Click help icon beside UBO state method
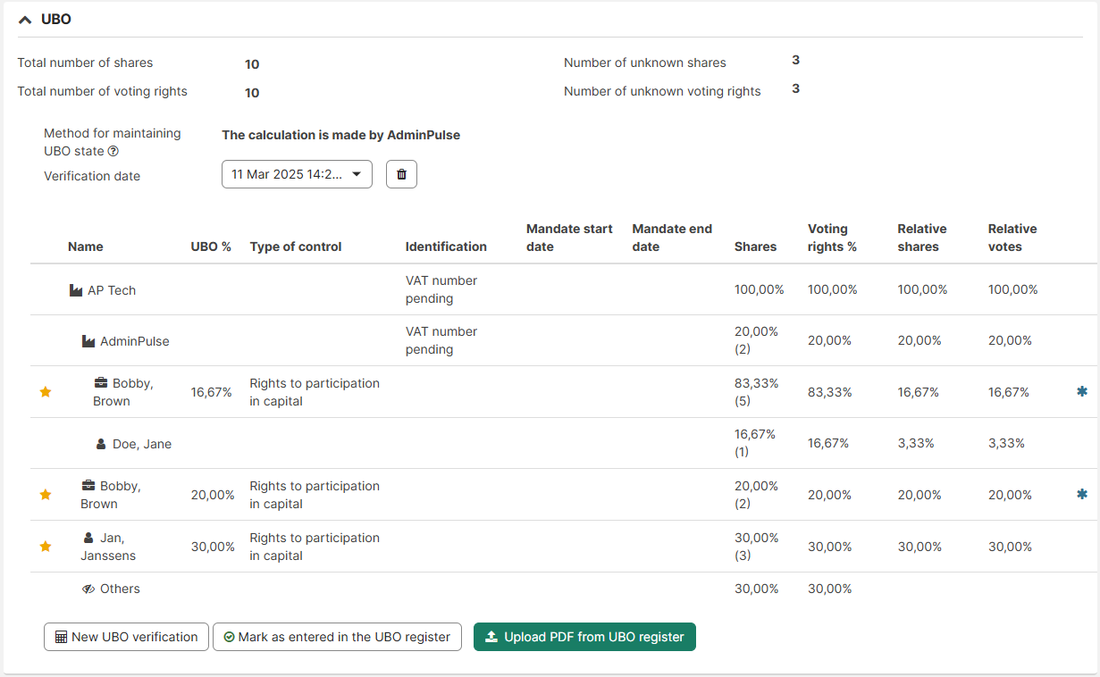This screenshot has height=677, width=1100. [113, 152]
